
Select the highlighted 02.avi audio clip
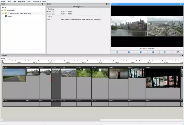[x=56, y=103]
